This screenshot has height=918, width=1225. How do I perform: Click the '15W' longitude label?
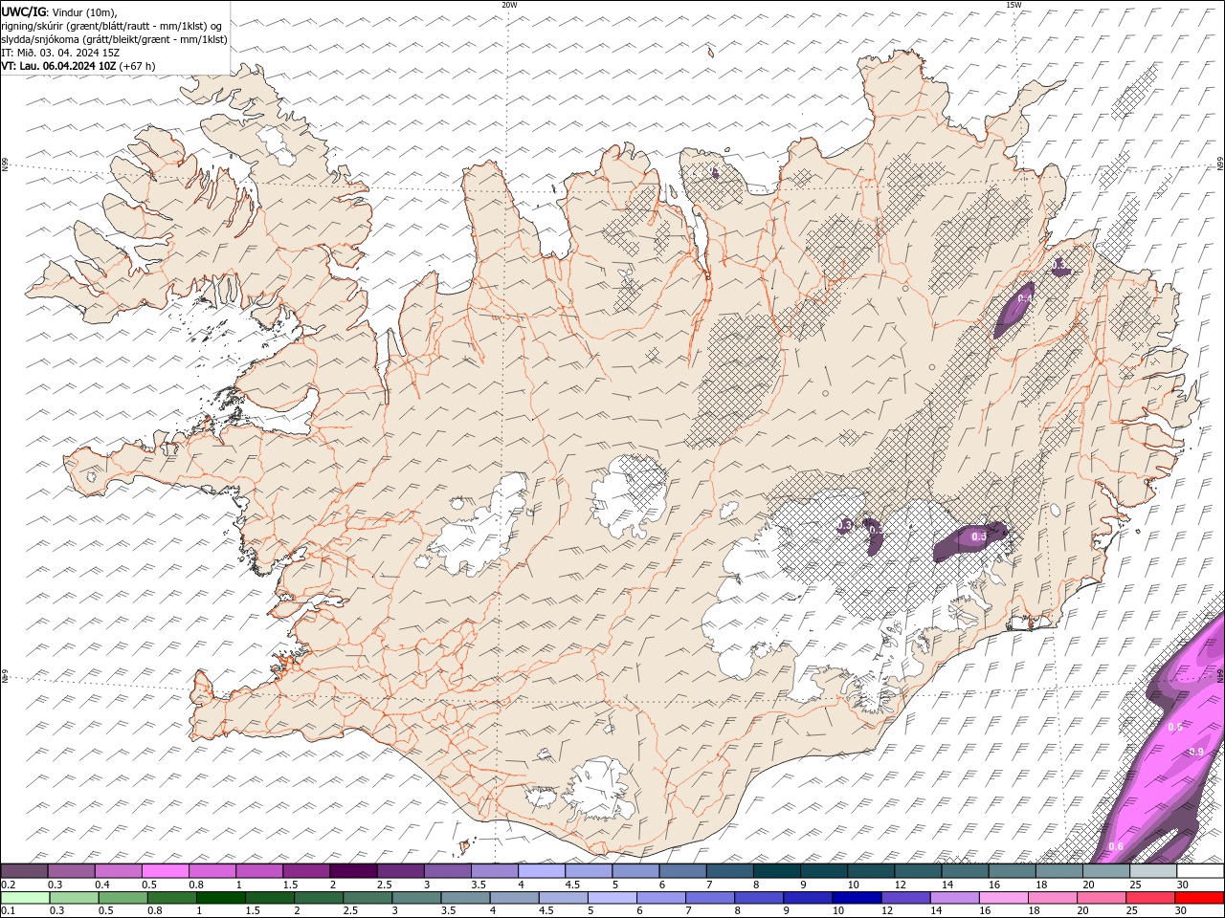click(x=1013, y=5)
